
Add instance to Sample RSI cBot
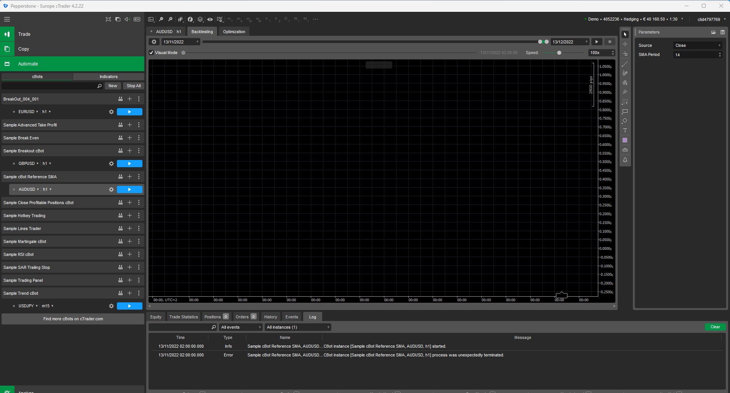click(x=129, y=254)
